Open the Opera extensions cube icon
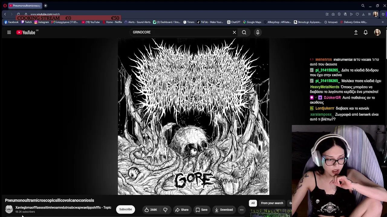Viewport: 387px width, 217px height. [383, 14]
